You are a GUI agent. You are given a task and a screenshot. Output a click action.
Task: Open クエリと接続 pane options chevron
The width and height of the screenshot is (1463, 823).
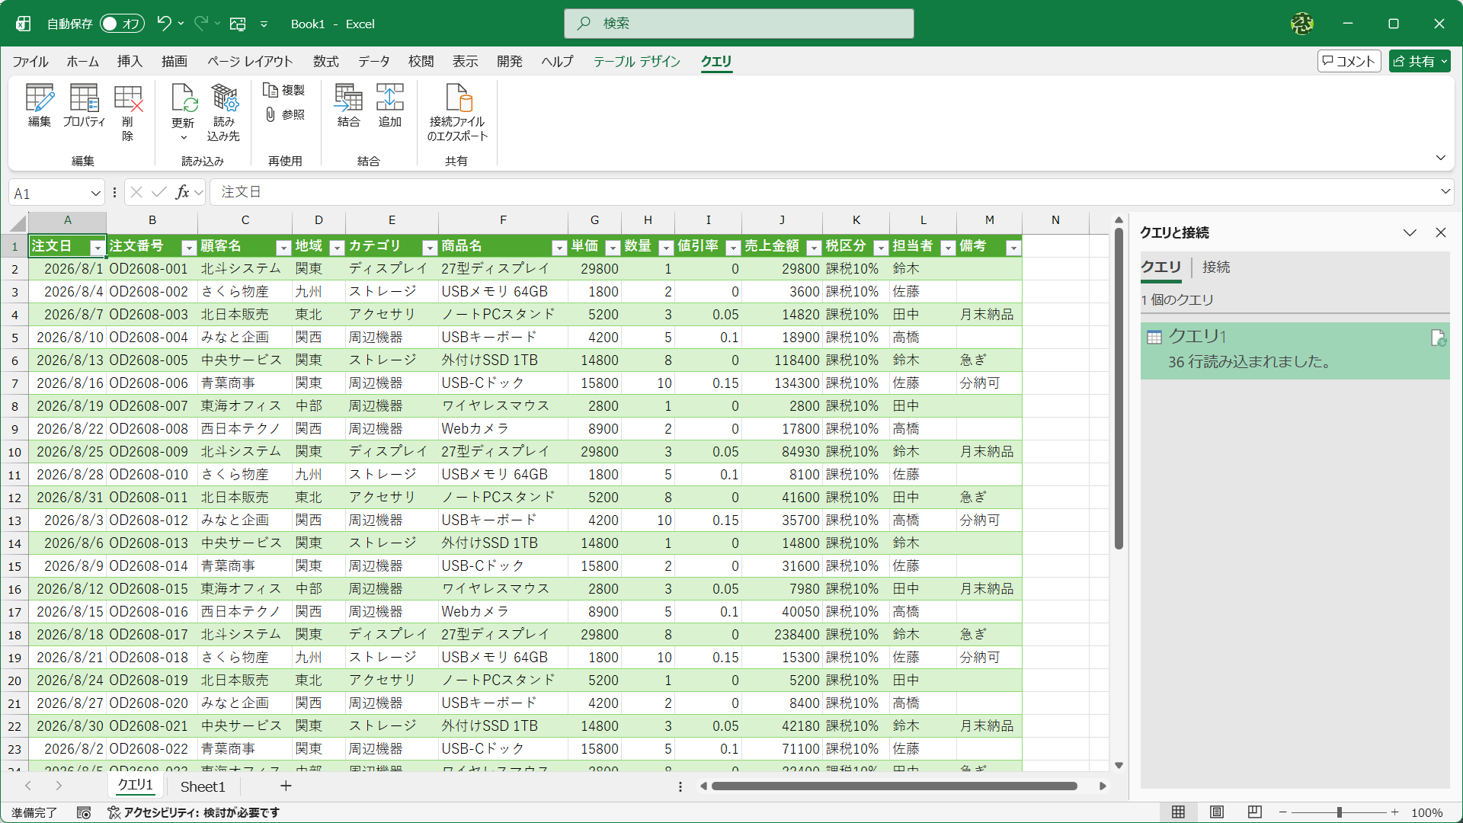[x=1410, y=232]
